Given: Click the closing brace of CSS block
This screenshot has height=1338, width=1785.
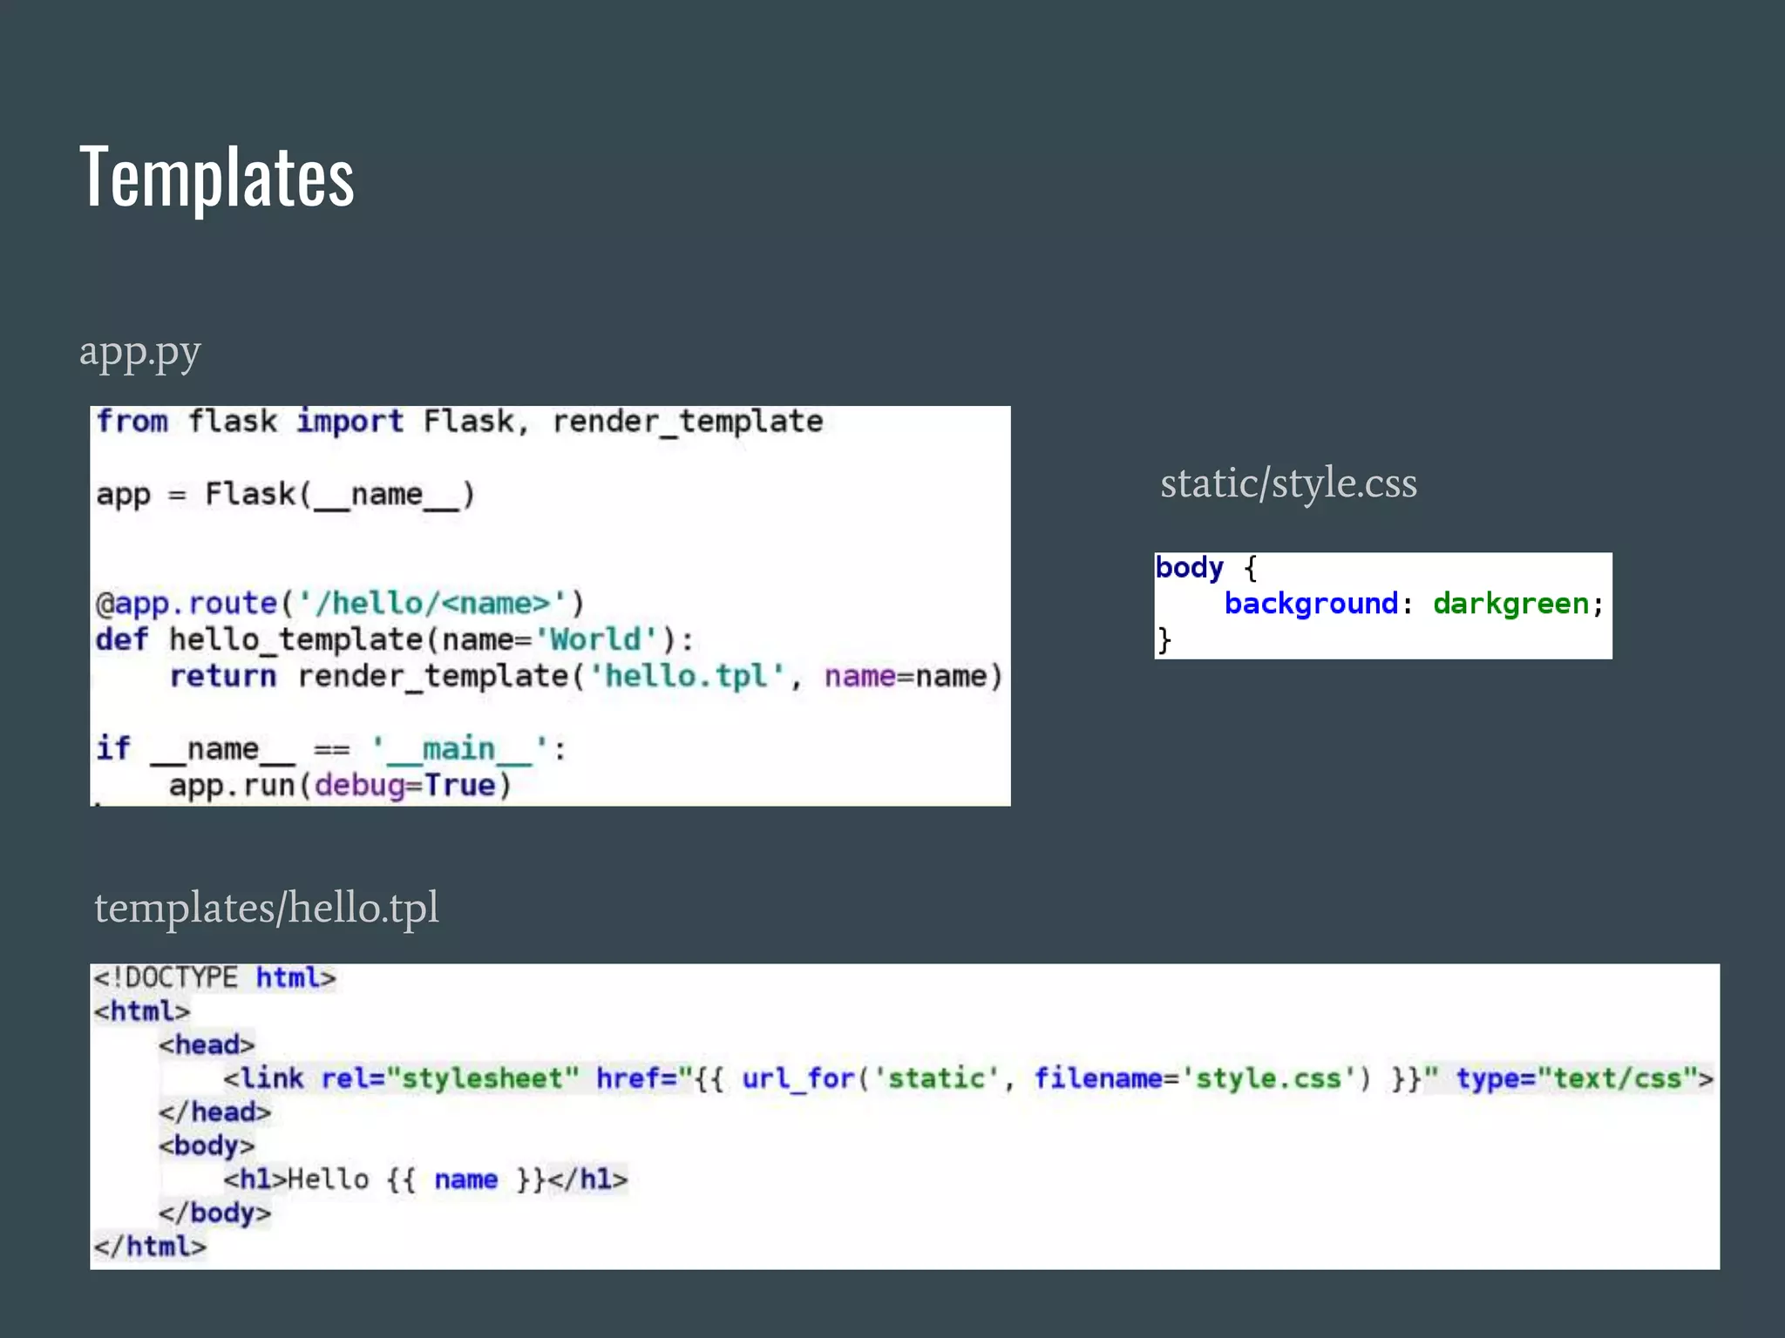Looking at the screenshot, I should pyautogui.click(x=1164, y=640).
